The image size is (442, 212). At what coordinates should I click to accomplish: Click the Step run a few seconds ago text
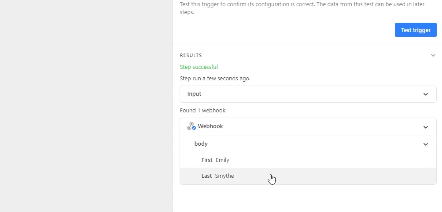point(215,79)
